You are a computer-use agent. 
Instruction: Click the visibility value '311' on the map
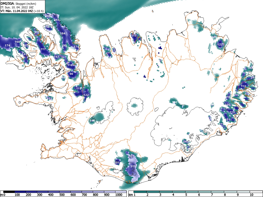[133, 166]
